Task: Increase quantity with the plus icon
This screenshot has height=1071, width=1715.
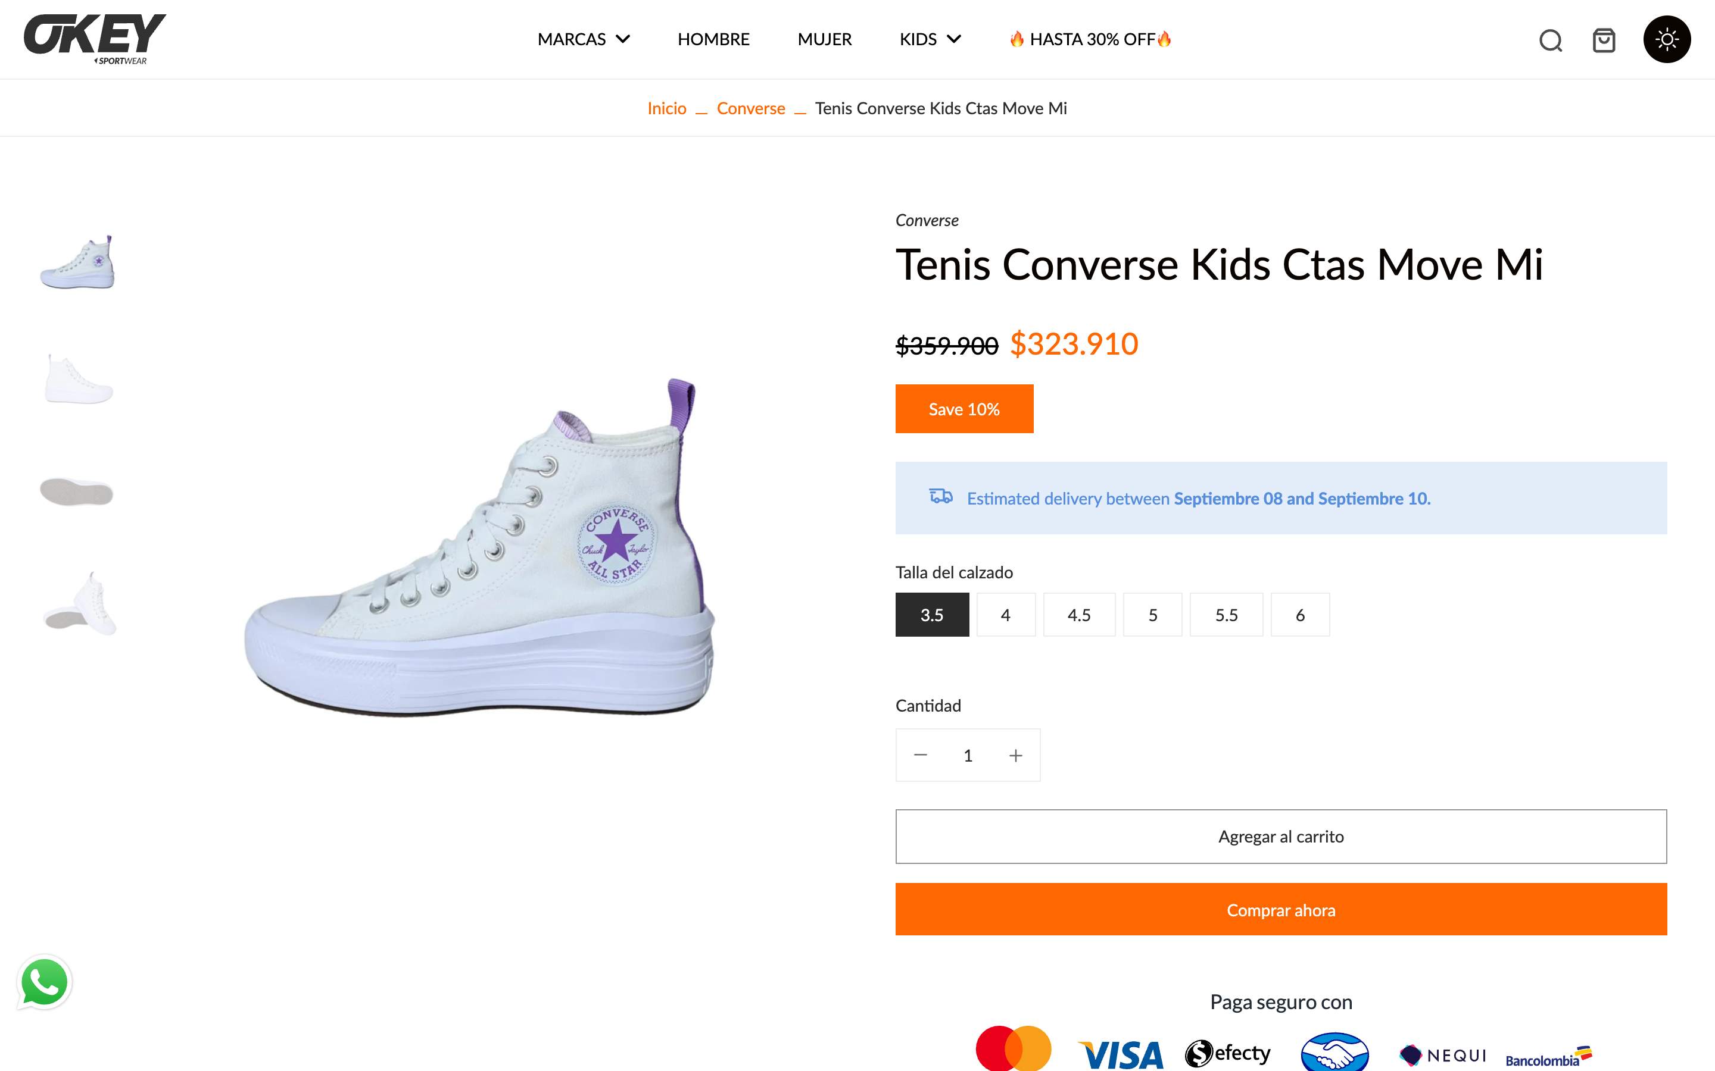Action: pos(1015,755)
